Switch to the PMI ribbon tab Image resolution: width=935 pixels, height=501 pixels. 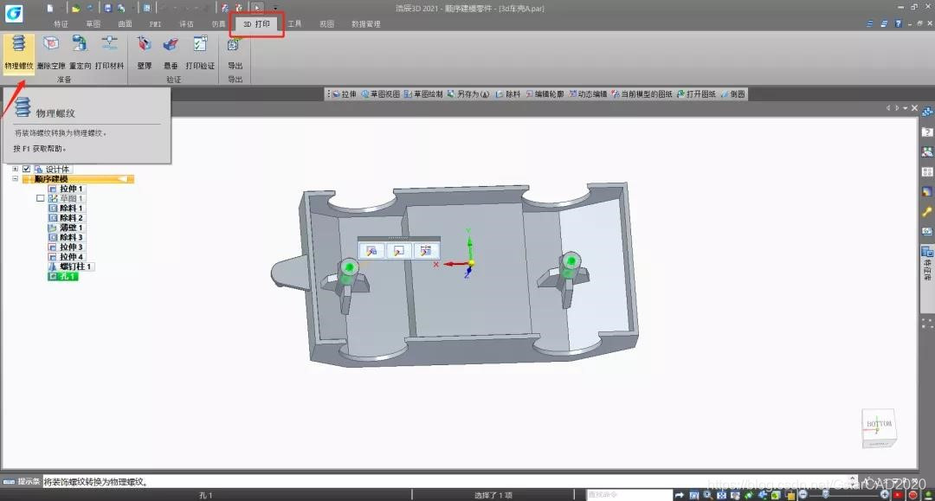point(156,24)
